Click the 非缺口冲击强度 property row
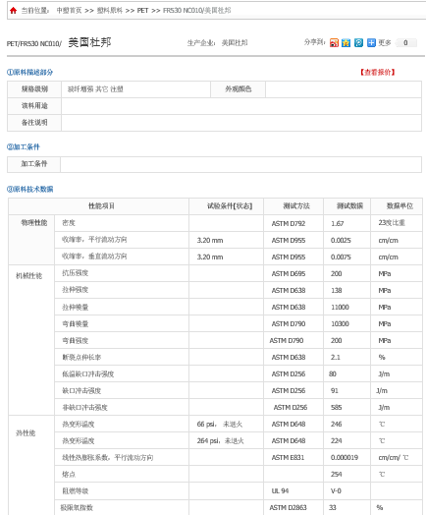The width and height of the screenshot is (426, 515). tap(122, 407)
